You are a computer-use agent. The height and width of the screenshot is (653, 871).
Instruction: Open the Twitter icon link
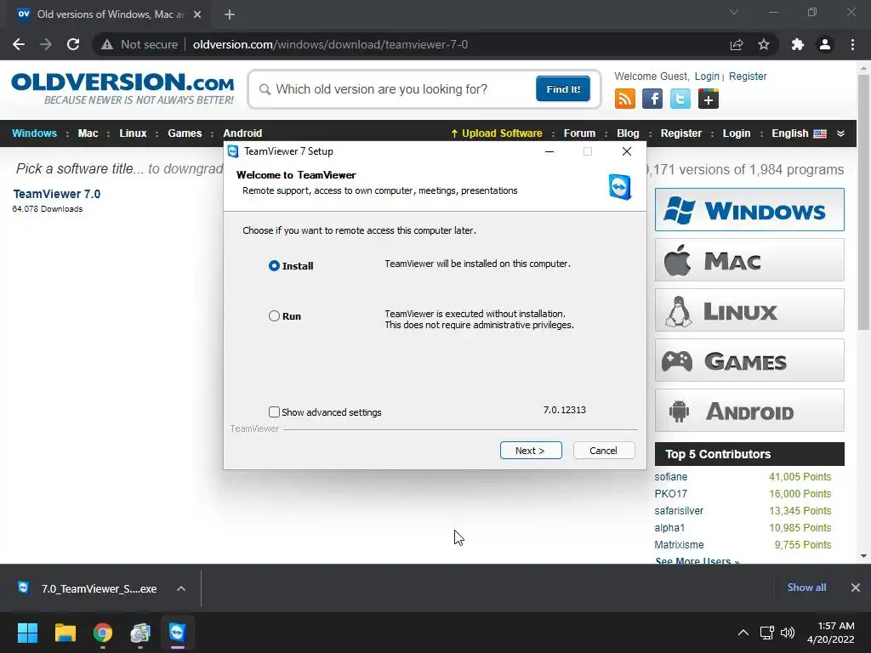[680, 99]
